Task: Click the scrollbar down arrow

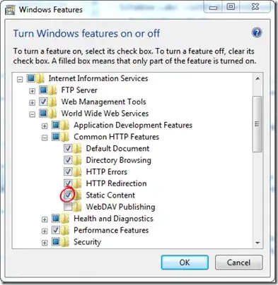Action: pyautogui.click(x=257, y=243)
